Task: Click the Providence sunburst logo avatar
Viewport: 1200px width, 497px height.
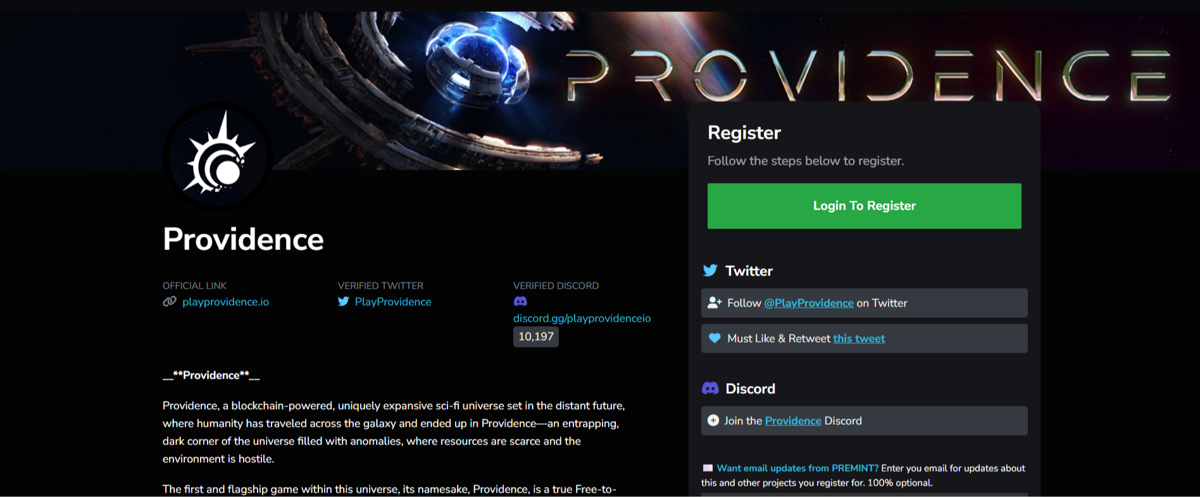Action: [218, 156]
